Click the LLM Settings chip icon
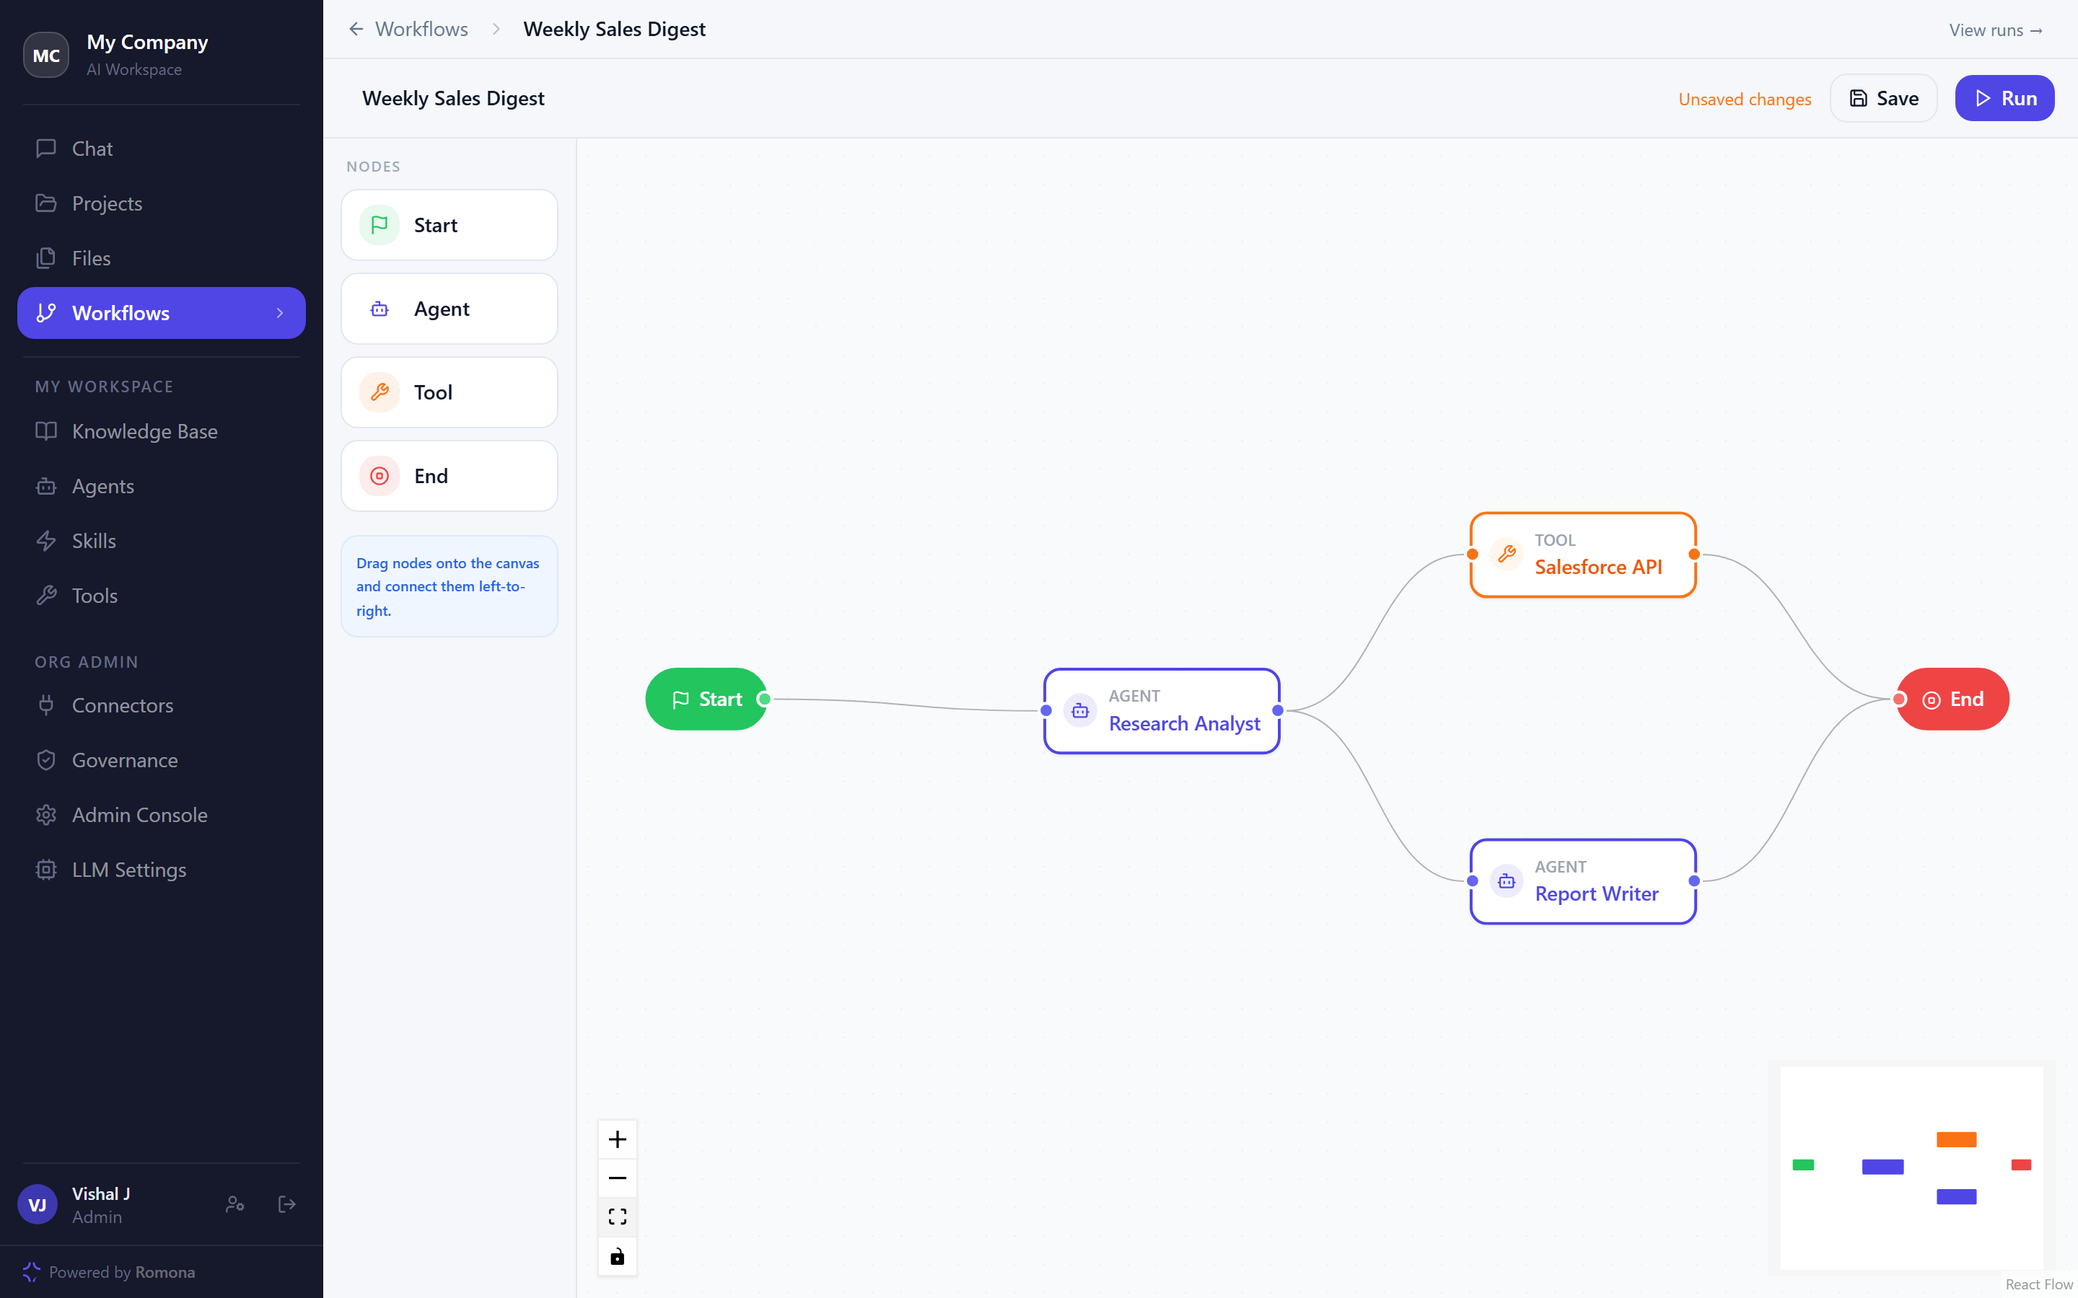The width and height of the screenshot is (2078, 1298). pos(46,870)
